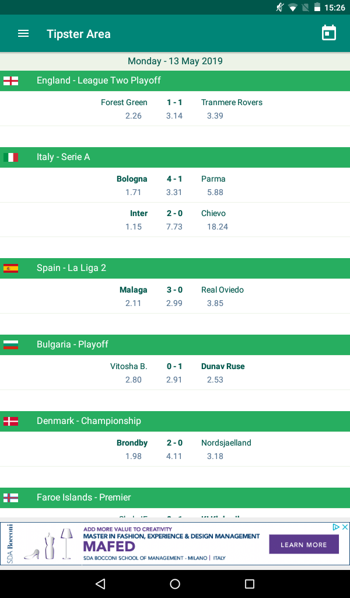Open the Spain - La Liga 2 header
Screen dimensions: 350x598
175,268
